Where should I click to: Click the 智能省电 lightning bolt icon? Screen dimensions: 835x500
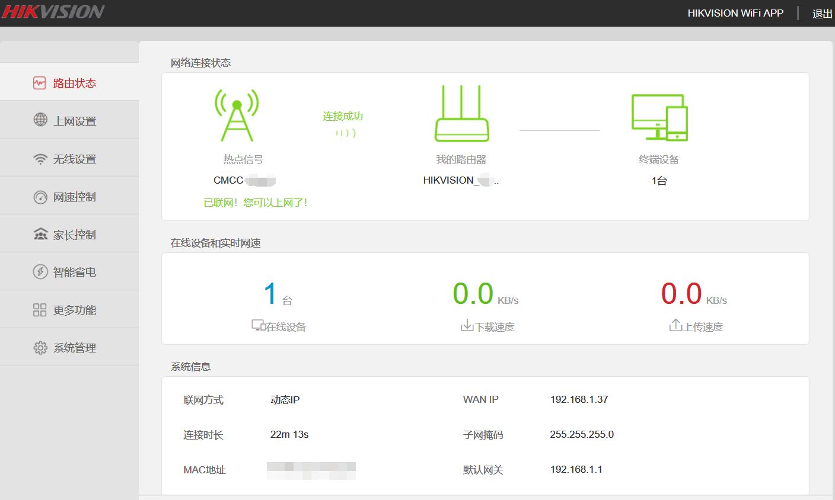click(40, 272)
